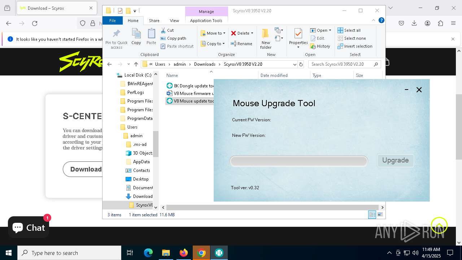Click the Paste ribbon icon
This screenshot has height=260, width=462.
click(x=151, y=36)
